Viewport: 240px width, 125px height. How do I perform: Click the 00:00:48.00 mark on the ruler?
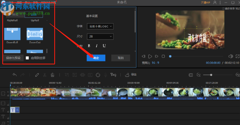[134, 83]
